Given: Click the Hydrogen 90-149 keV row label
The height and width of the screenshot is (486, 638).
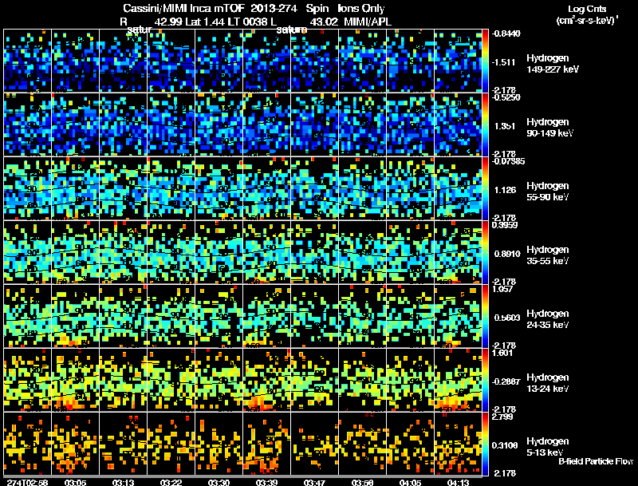Looking at the screenshot, I should coord(549,128).
